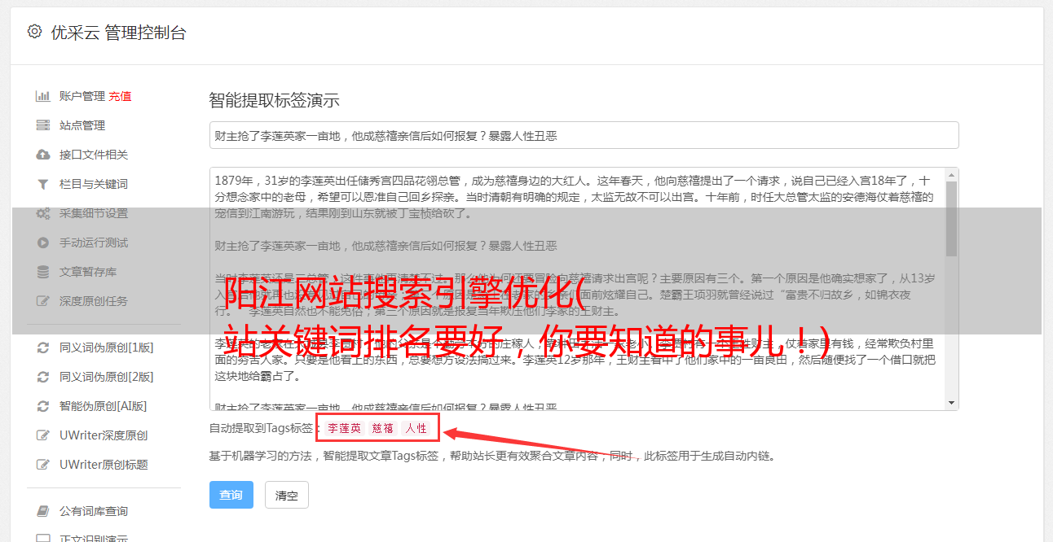
Task: Click the gear icon beside 优采云 管理控制台
Action: (34, 32)
